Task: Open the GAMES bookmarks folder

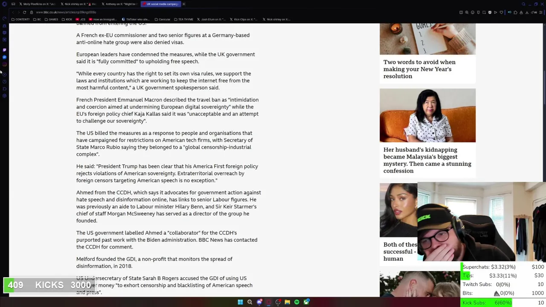Action: tap(51, 19)
